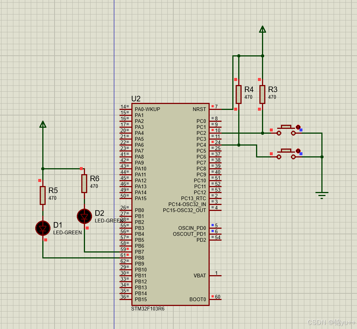357x329 pixels.
Task: Click the 470 value under R5
Action: point(52,198)
